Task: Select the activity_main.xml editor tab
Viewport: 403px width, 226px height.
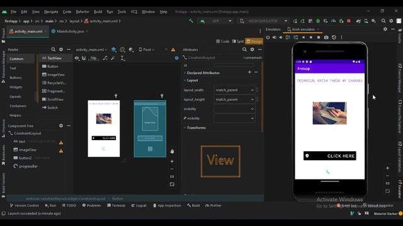Action: (28, 31)
